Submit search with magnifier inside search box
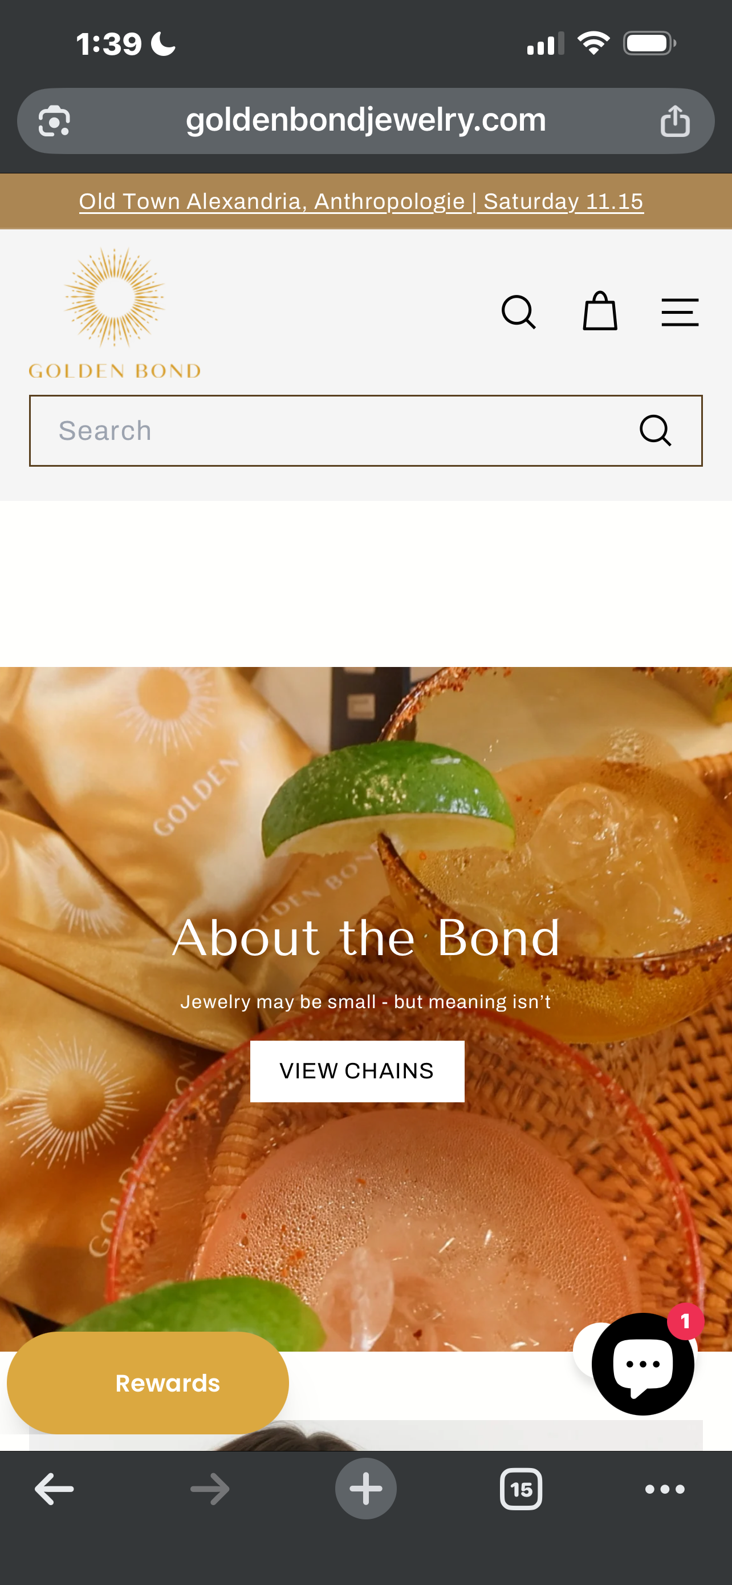 655,430
